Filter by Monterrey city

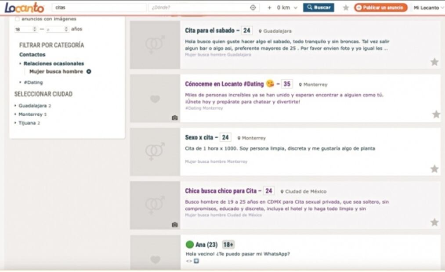coord(30,115)
